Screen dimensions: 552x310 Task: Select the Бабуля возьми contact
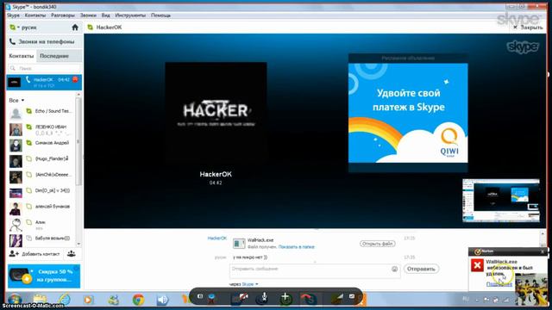tap(41, 239)
